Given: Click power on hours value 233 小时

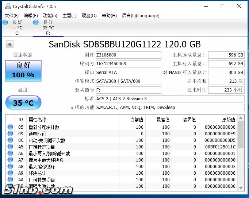Looking at the screenshot, I should (x=226, y=90).
